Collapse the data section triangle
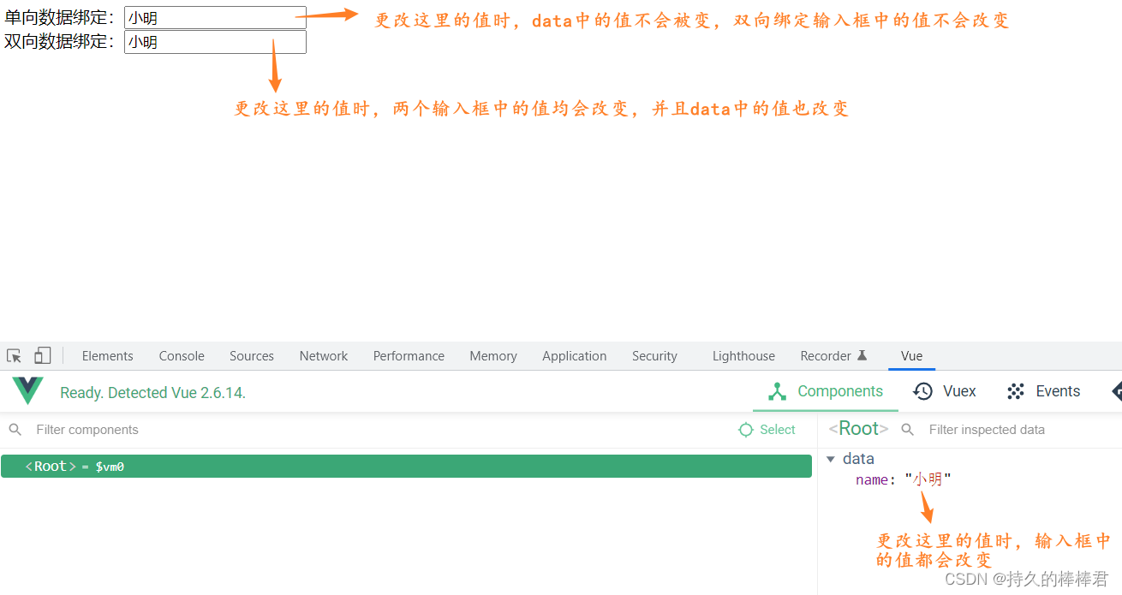 coord(831,459)
